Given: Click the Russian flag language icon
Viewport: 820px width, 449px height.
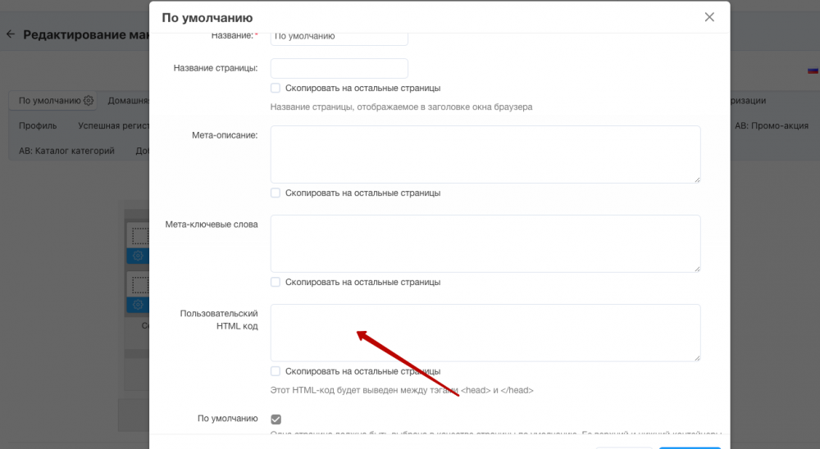Looking at the screenshot, I should point(813,70).
